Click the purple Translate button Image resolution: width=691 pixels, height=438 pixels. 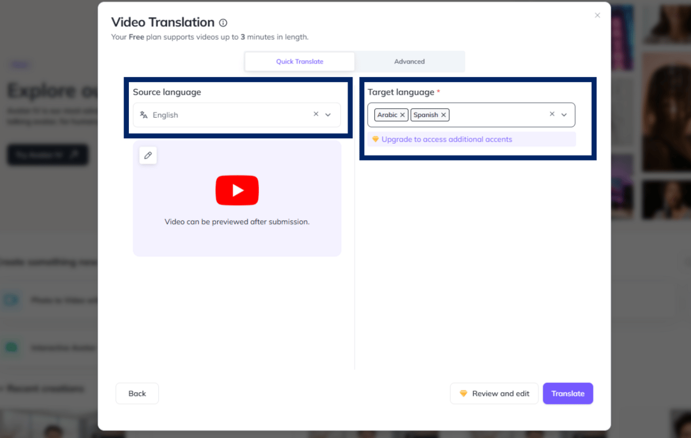coord(568,394)
